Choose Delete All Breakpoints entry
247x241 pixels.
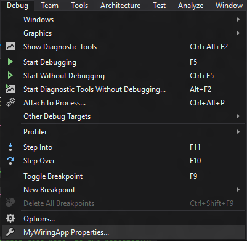(x=124, y=203)
